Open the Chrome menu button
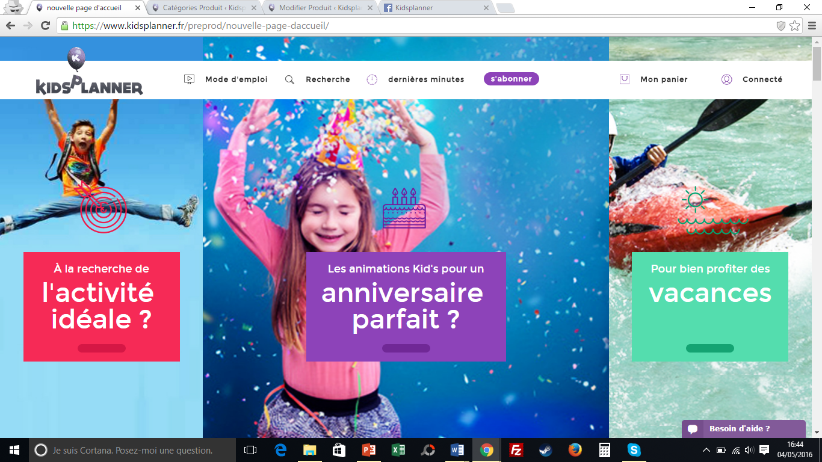Image resolution: width=822 pixels, height=462 pixels. 811,26
